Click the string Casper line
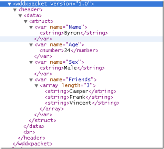164x149 pixels. point(81,91)
